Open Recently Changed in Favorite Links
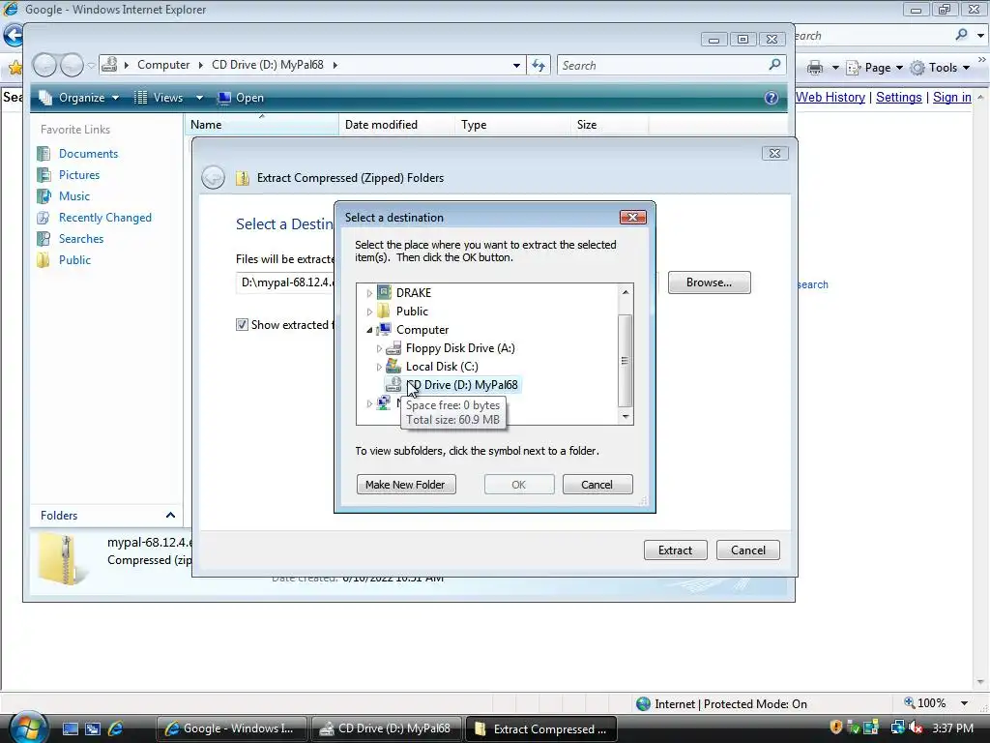The image size is (990, 743). click(x=104, y=218)
